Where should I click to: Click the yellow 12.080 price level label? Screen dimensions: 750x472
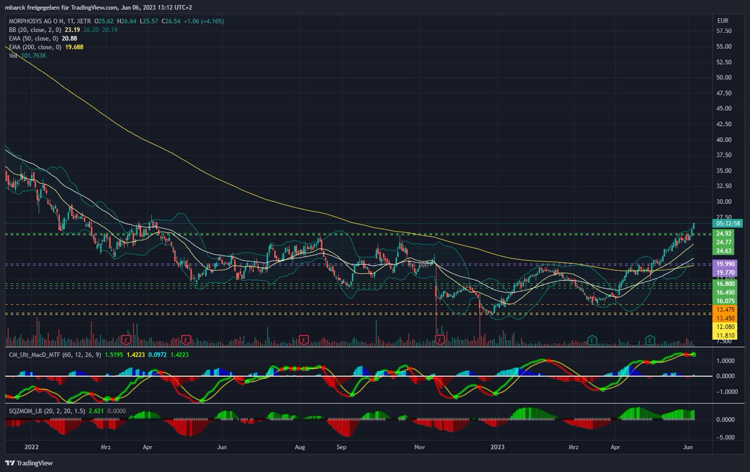(x=726, y=326)
